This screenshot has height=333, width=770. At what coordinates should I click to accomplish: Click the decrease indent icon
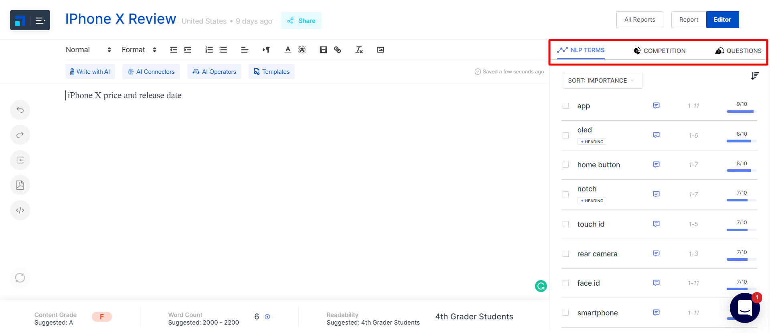(173, 50)
